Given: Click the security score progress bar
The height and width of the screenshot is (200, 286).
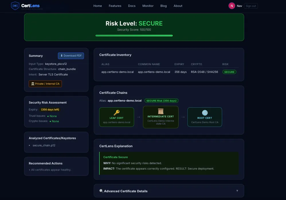Looking at the screenshot, I should pyautogui.click(x=134, y=36).
